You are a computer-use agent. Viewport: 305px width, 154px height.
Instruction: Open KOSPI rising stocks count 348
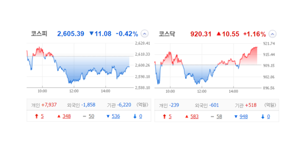click(x=67, y=116)
